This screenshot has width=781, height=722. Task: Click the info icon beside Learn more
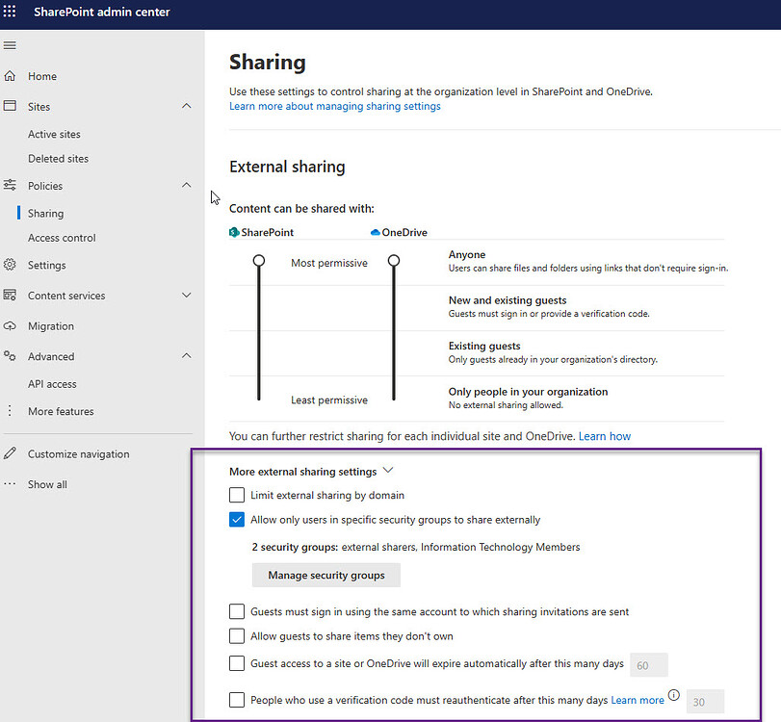click(673, 695)
